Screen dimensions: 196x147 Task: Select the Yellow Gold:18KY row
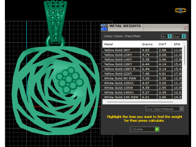tap(143, 64)
